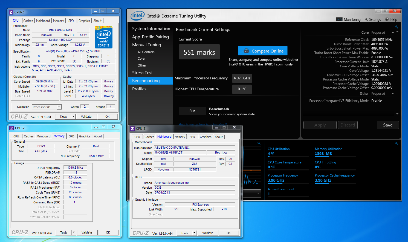
Task: Click Validate in the Mainboard CPU-Z window
Action: tap(208, 233)
